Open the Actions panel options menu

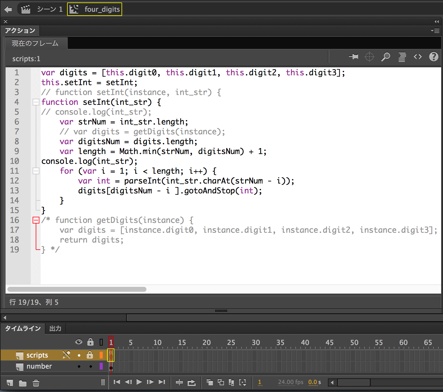coord(435,30)
